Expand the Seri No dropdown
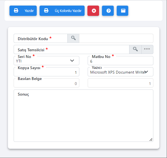 [x=72, y=61]
